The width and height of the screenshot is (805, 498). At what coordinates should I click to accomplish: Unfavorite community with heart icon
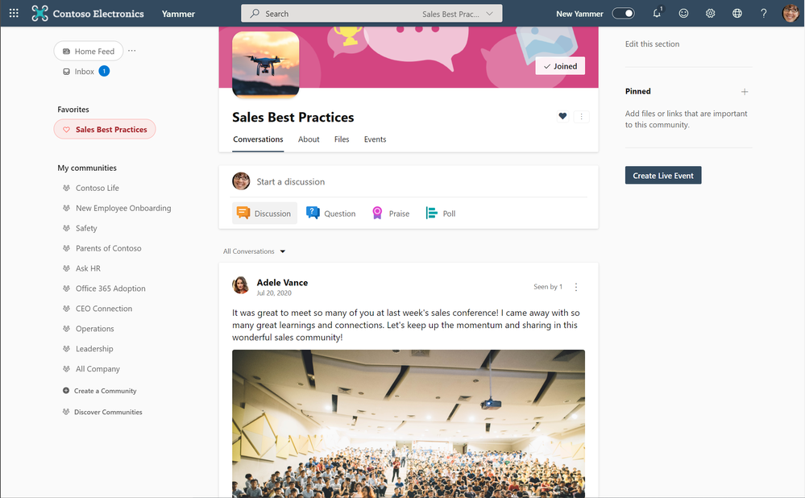(562, 117)
